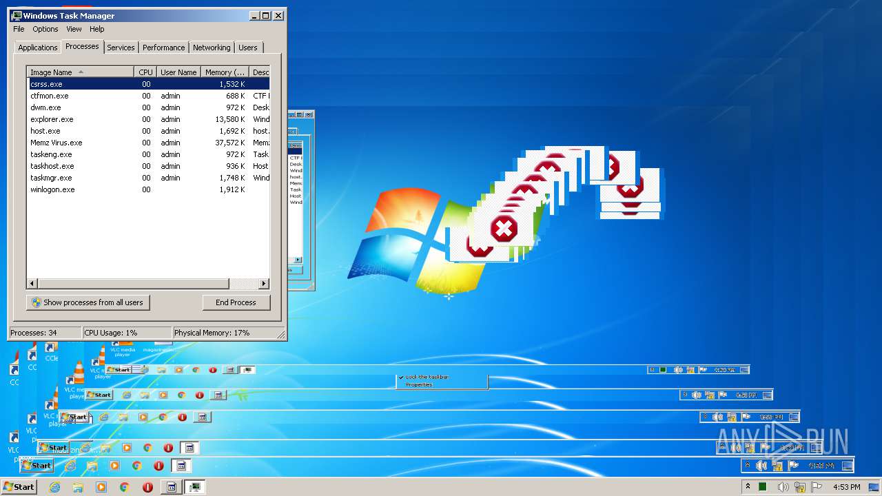This screenshot has height=496, width=882.
Task: Sort processes by Image Name column
Action: point(80,72)
